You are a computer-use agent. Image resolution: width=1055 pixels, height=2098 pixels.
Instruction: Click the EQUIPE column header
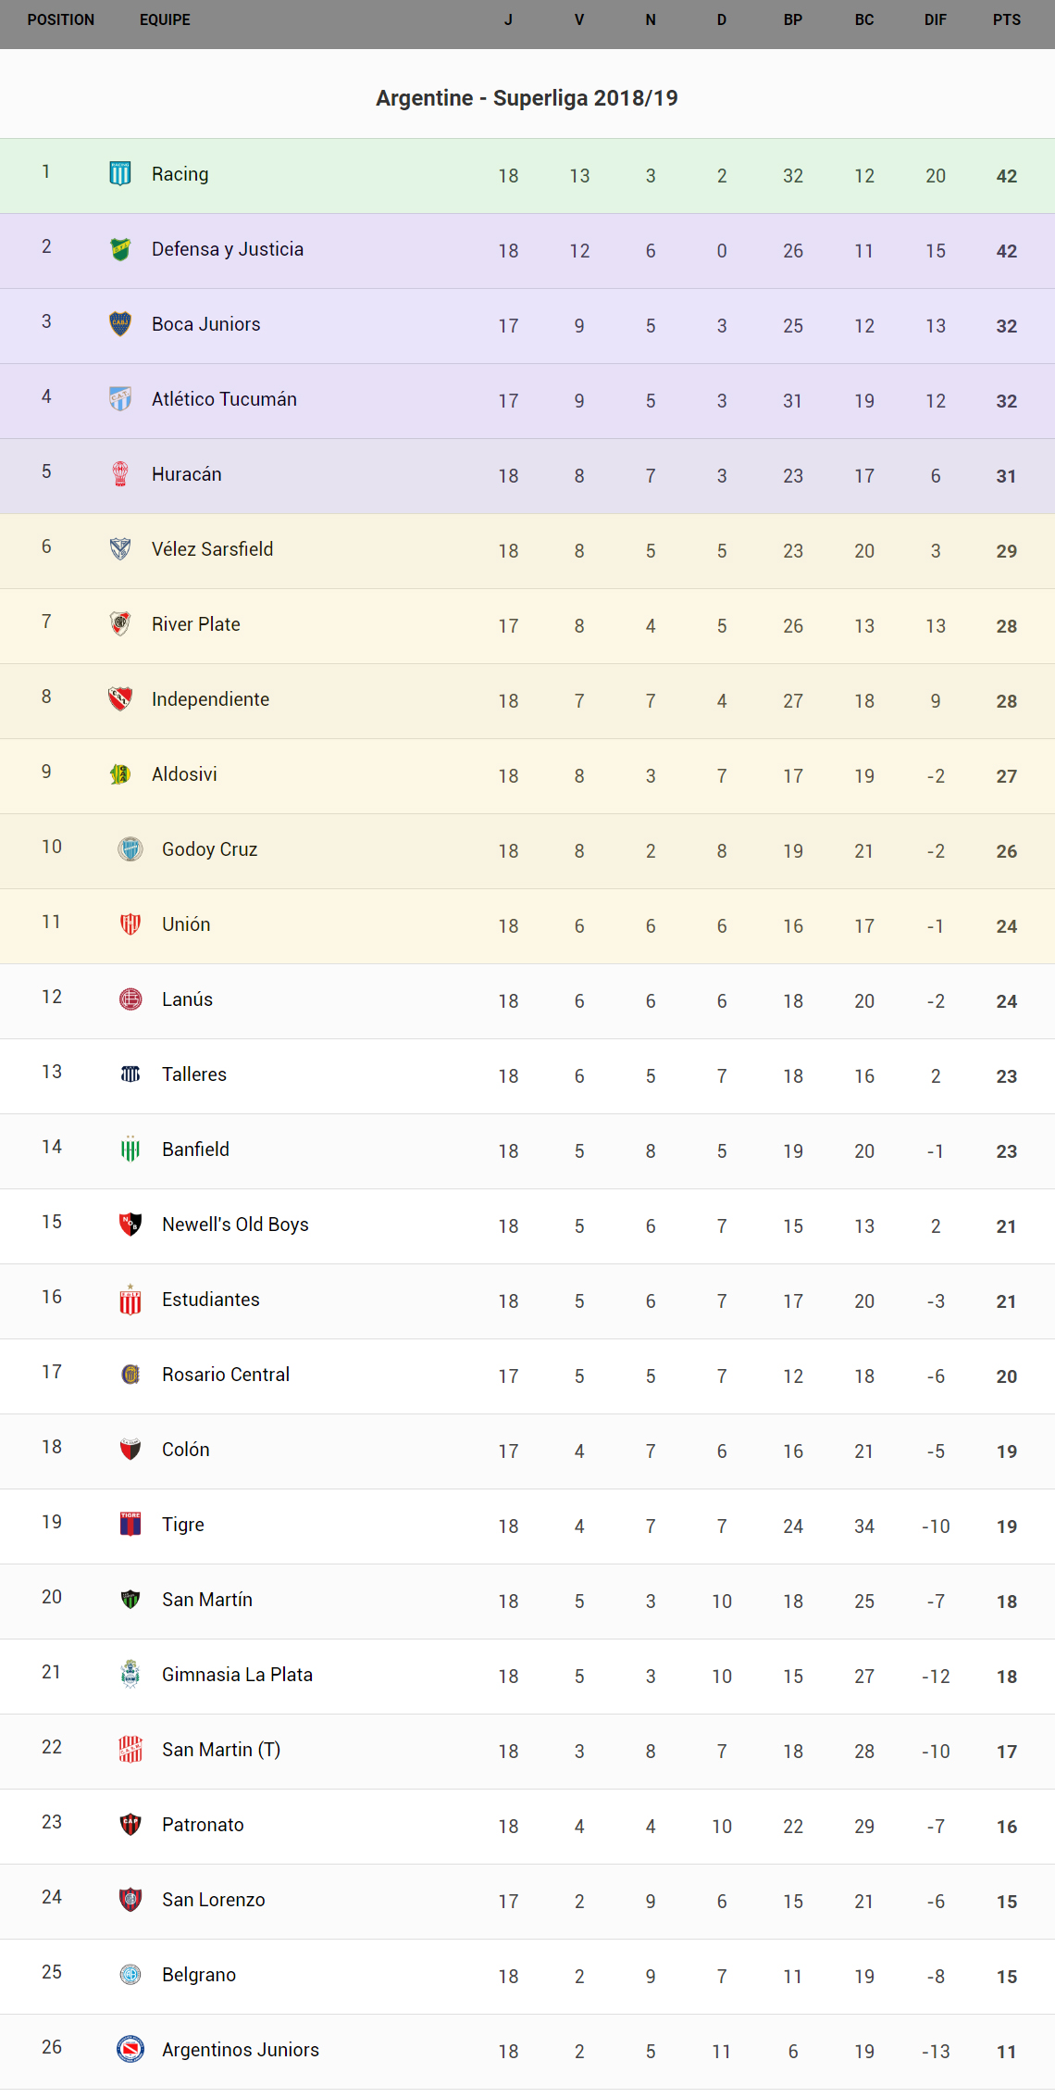coord(165,20)
